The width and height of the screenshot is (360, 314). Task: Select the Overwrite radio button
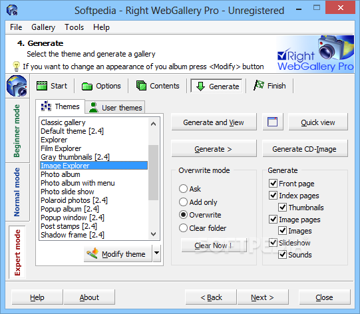point(183,215)
